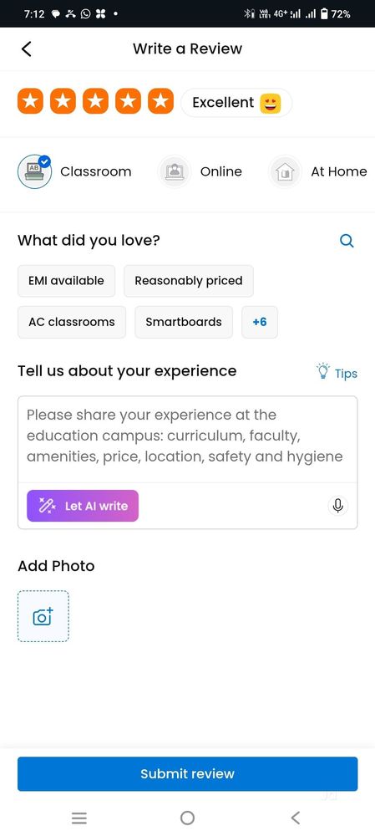375x836 pixels.
Task: Click Let AI write button
Action: (x=83, y=506)
